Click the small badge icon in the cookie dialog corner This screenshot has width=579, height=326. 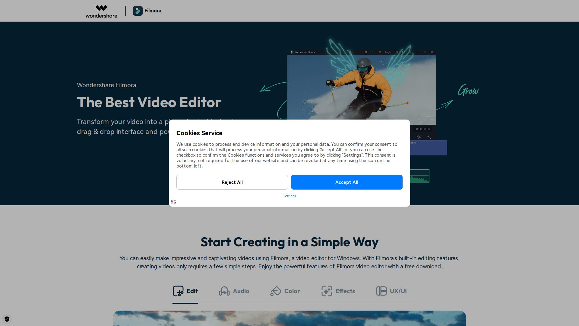[x=174, y=202]
